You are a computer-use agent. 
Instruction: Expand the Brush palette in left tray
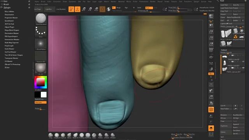[x=6, y=4]
